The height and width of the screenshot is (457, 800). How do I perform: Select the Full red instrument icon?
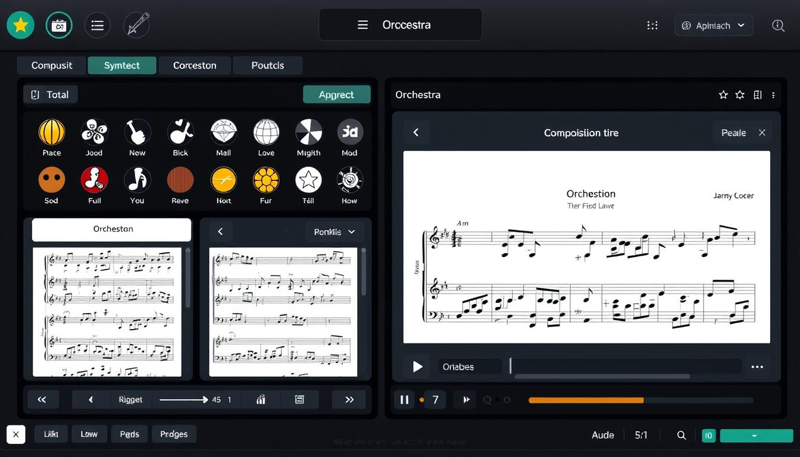[x=95, y=180]
